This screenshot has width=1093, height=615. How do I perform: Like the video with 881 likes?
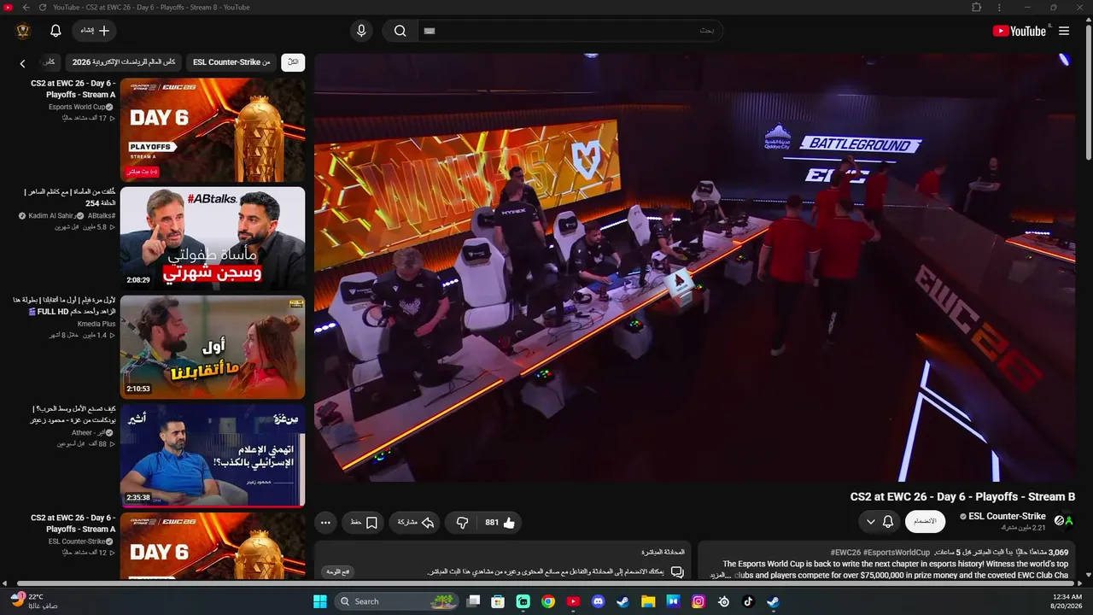pyautogui.click(x=500, y=523)
